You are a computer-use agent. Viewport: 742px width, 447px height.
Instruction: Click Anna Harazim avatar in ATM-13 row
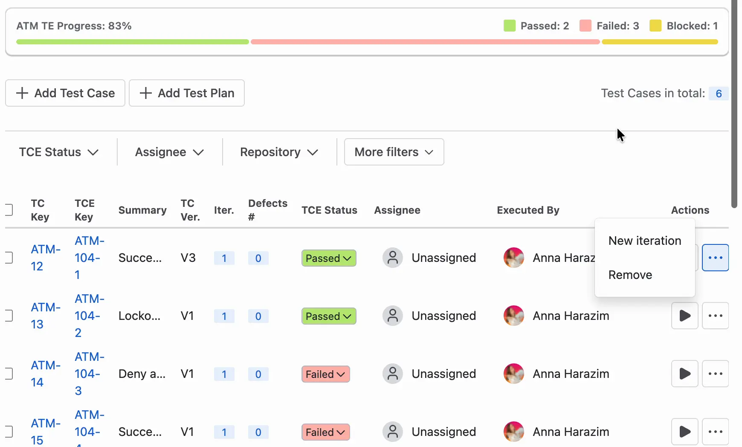click(514, 316)
